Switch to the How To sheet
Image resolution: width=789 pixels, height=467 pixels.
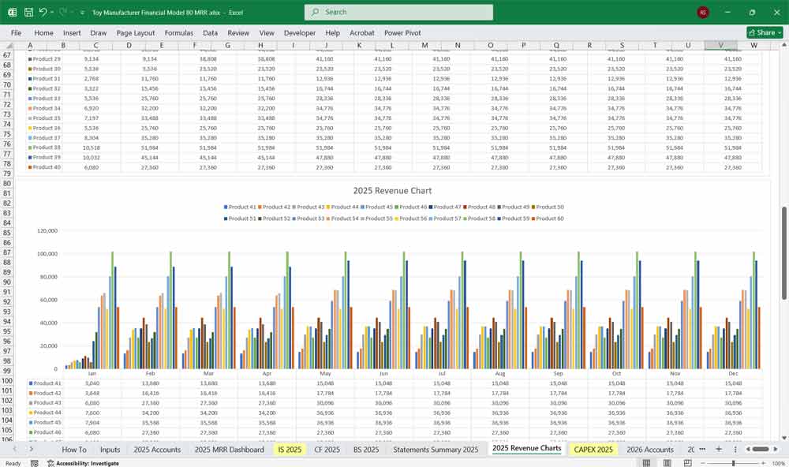[x=74, y=450]
